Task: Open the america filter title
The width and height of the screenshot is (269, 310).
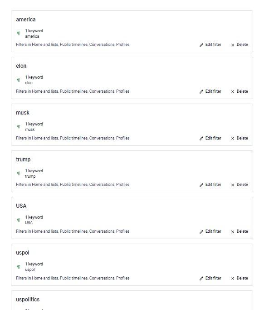Action: pyautogui.click(x=26, y=20)
